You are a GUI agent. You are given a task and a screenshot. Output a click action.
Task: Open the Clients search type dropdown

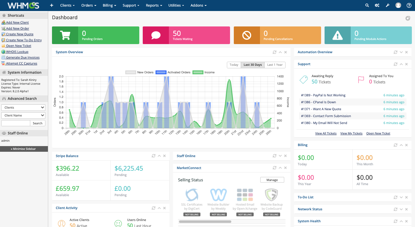[x=23, y=108]
